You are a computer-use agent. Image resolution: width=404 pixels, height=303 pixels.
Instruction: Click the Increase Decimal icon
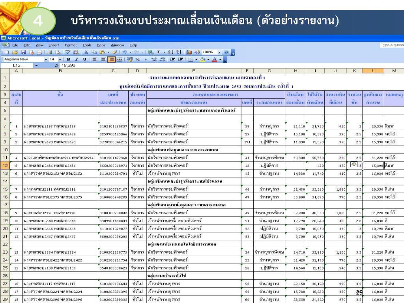pos(154,60)
